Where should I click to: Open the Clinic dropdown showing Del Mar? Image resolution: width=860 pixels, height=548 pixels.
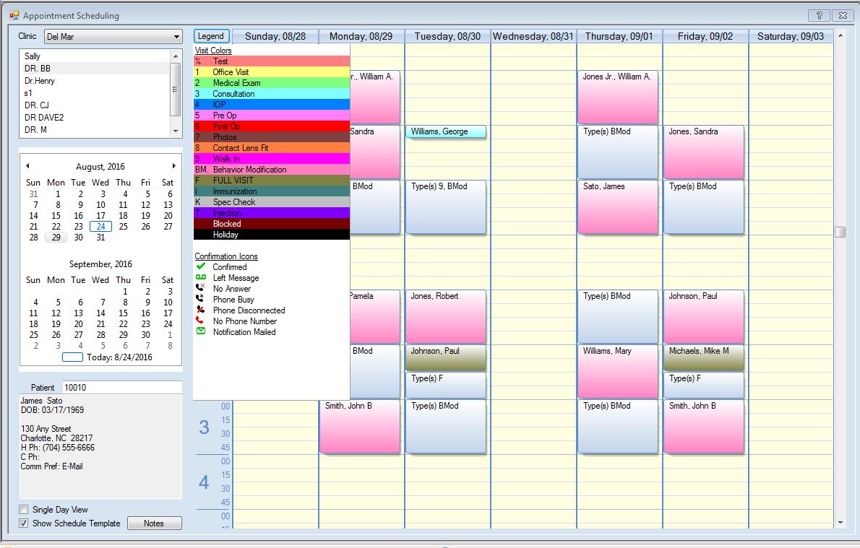tap(113, 36)
